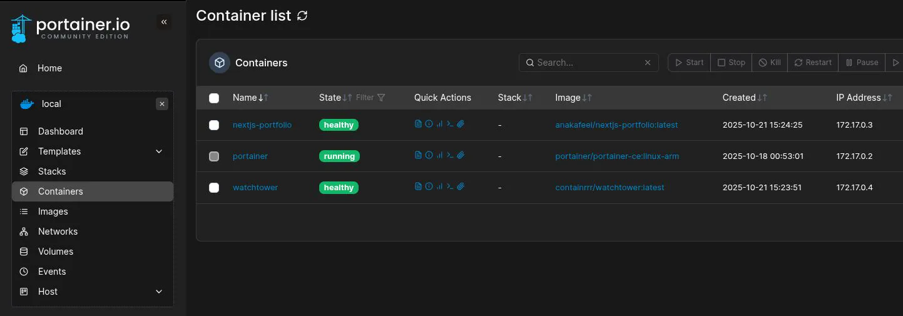
Task: Open stats for portainer container
Action: coord(439,155)
